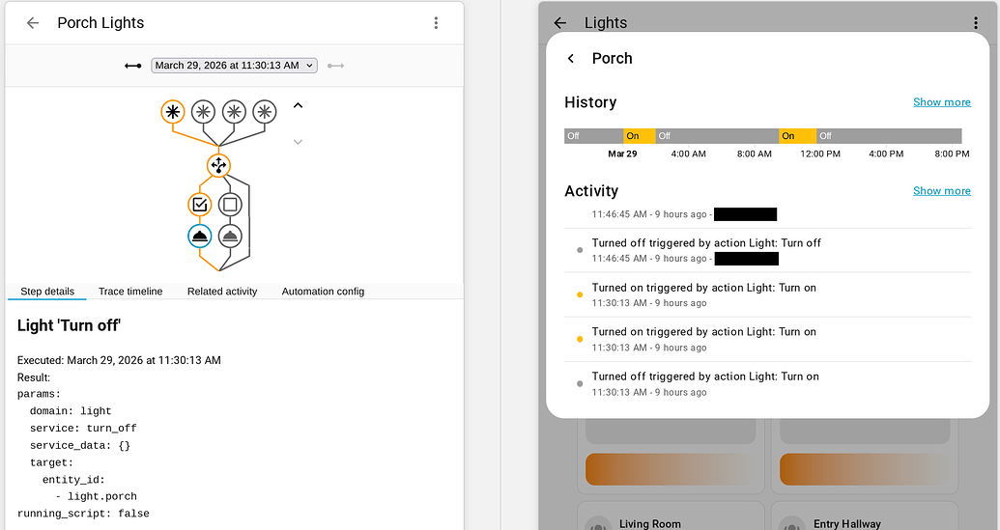Select the grey unchecked condition node
1000x530 pixels.
click(230, 205)
